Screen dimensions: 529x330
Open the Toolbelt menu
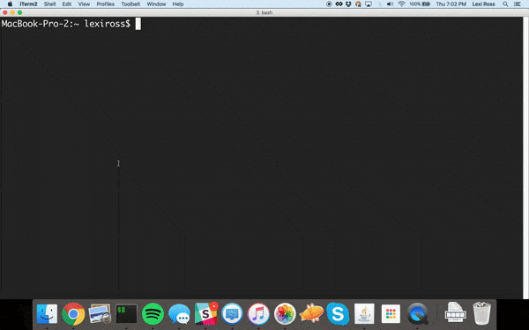130,4
